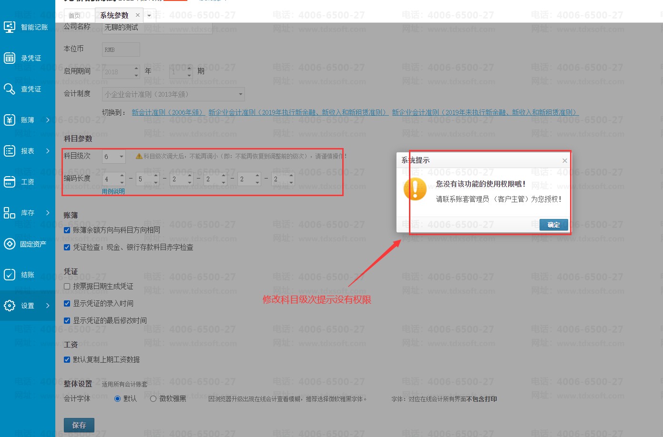
Task: Open the tab list dropdown arrow
Action: tap(149, 16)
